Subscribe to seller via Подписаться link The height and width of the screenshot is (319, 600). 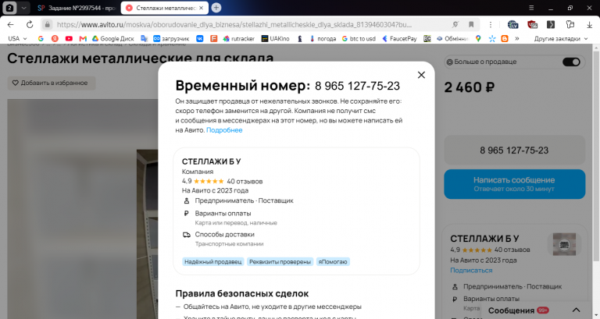coord(471,271)
